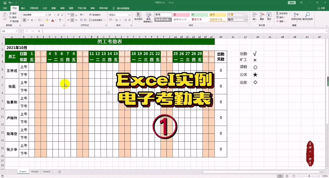329x178 pixels.
Task: Open the font name dropdown
Action: (x=46, y=15)
